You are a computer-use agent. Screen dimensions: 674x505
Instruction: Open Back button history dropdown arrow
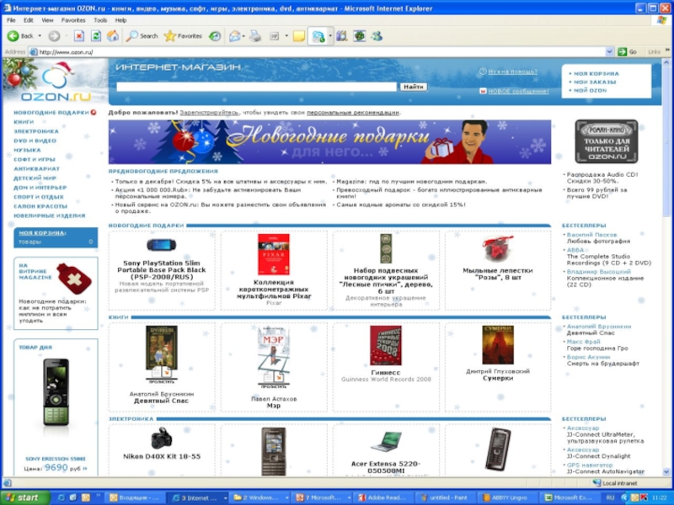click(40, 36)
